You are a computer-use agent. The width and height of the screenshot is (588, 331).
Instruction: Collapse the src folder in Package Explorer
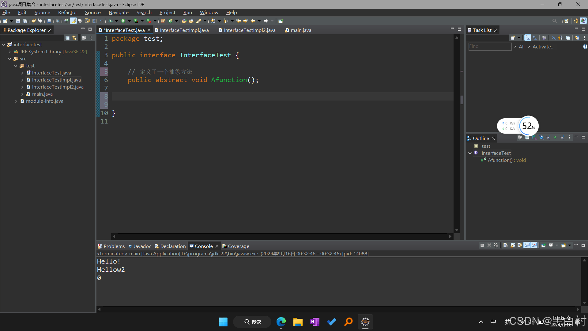(10, 59)
